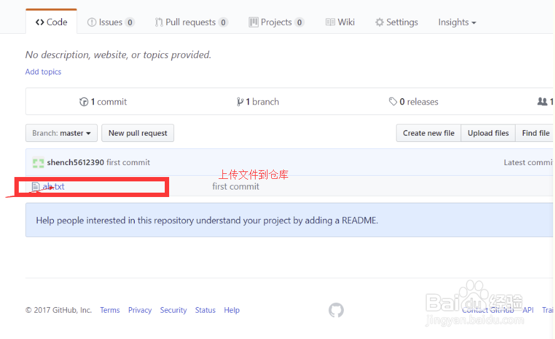Screen dimensions: 555x339
Task: Open ab.txt row's first commit message
Action: click(x=236, y=186)
